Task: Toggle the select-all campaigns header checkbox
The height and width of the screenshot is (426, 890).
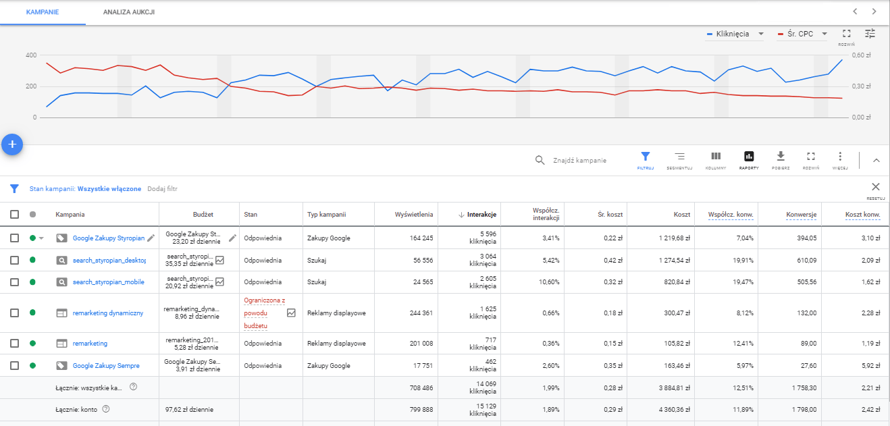Action: [x=14, y=215]
